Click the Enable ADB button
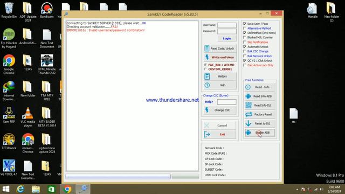Screen dimensions: 345x194 pyautogui.click(x=260, y=133)
